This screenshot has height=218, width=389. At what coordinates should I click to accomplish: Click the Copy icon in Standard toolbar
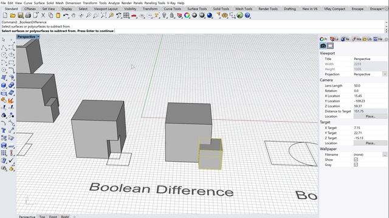50,16
